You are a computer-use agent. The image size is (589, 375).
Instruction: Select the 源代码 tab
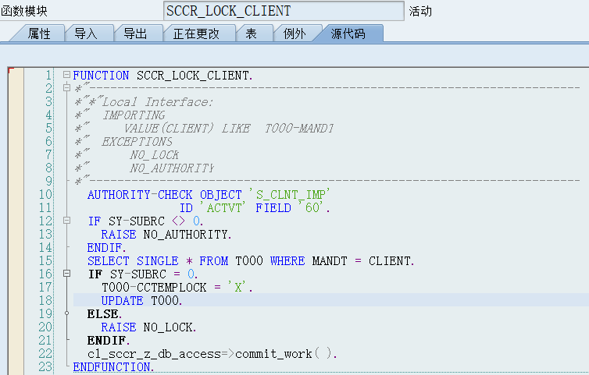click(348, 34)
